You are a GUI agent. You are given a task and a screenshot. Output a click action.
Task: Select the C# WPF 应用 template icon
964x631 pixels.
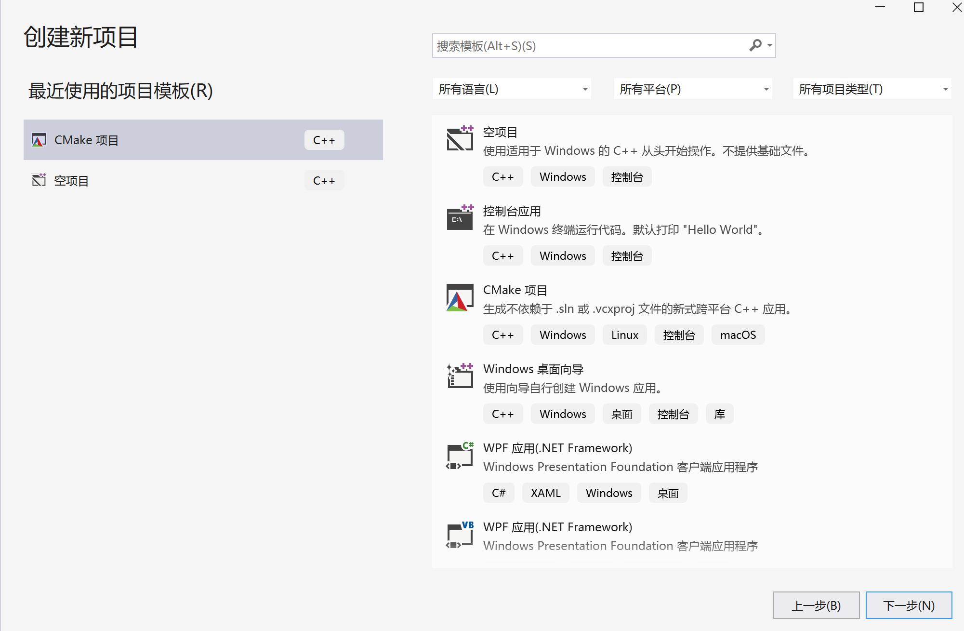(459, 456)
